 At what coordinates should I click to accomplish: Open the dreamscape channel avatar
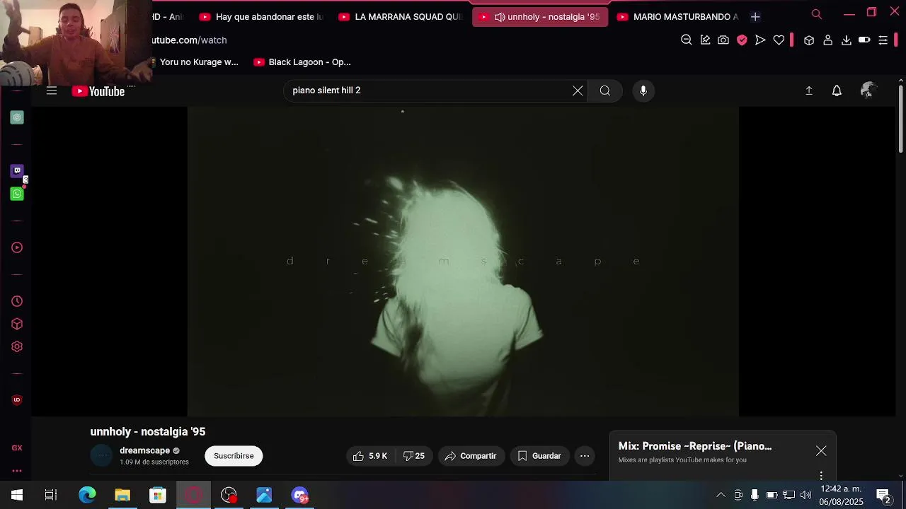(x=102, y=456)
